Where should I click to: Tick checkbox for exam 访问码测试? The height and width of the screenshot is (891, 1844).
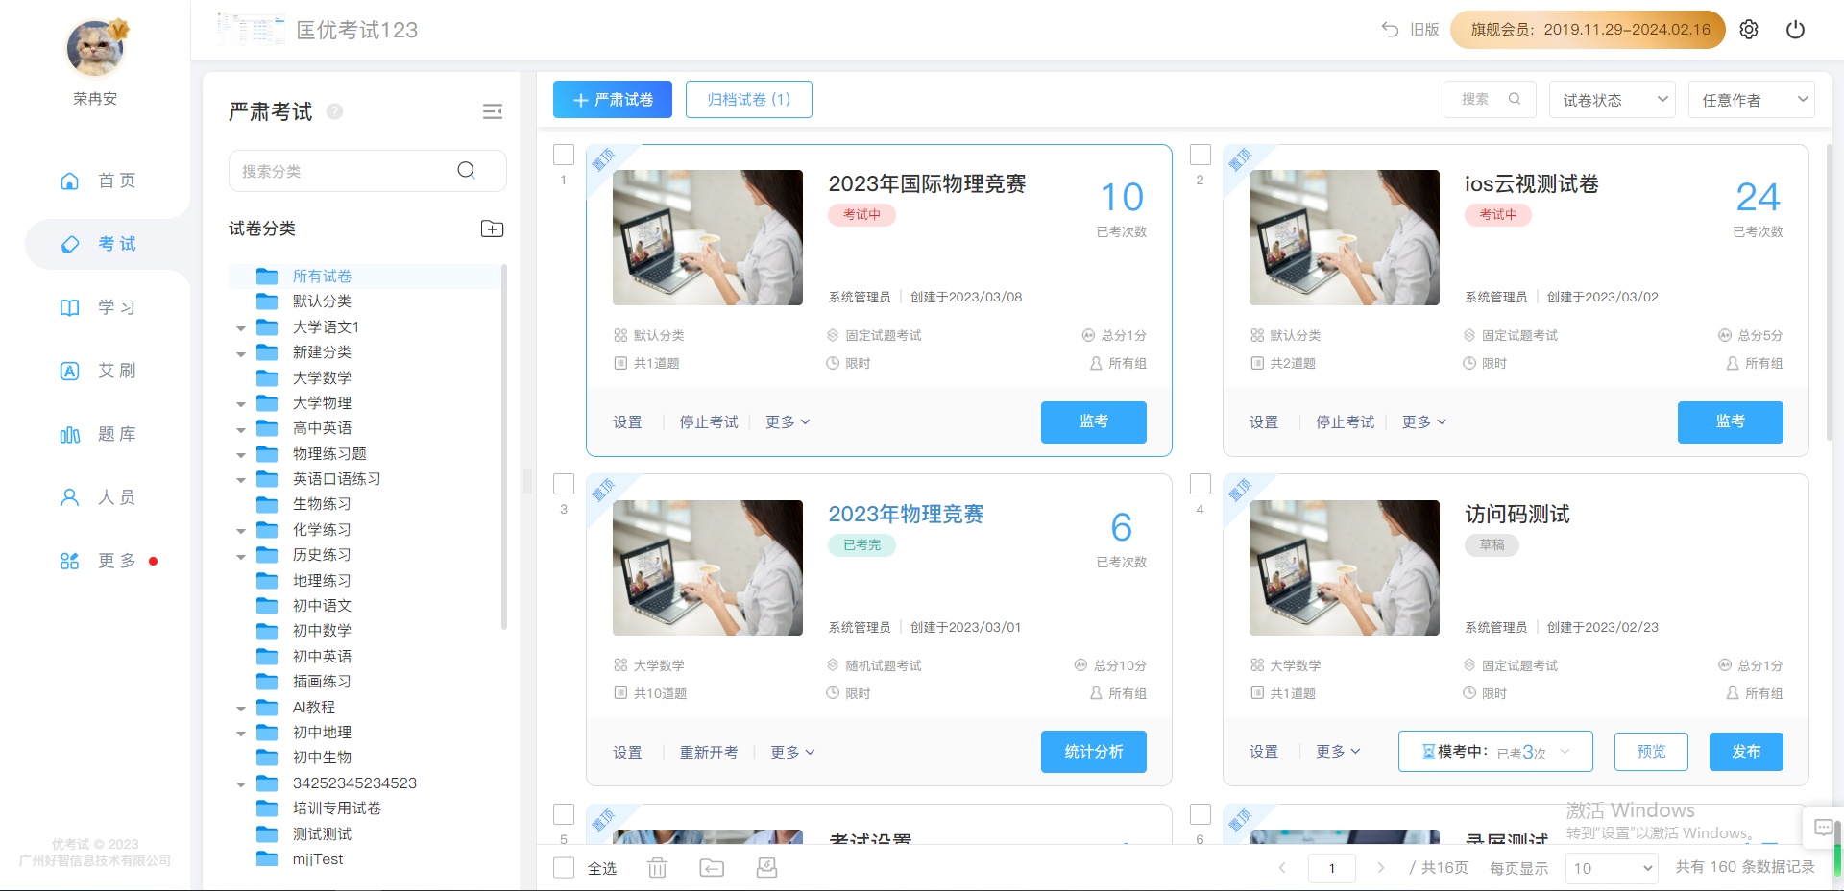pyautogui.click(x=1201, y=484)
